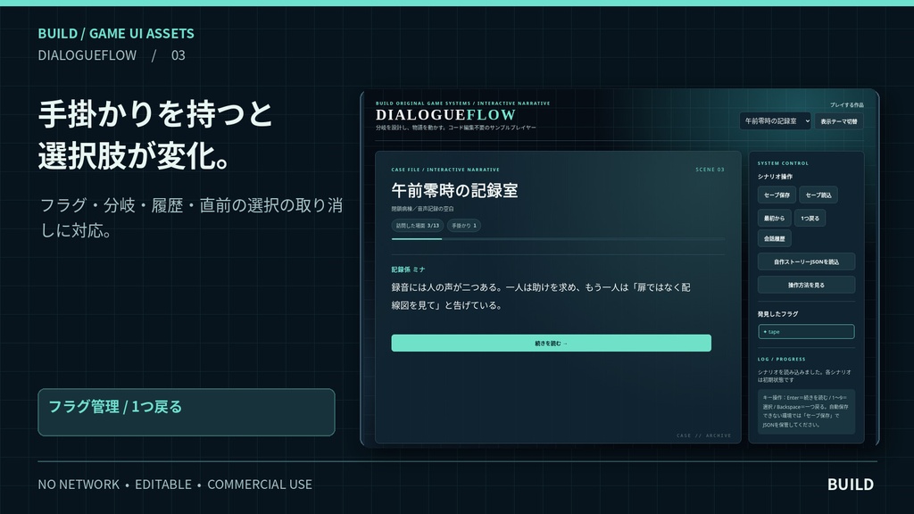Click the 訪問した場面 3/13 badge
Viewport: 914px width, 514px height.
418,226
